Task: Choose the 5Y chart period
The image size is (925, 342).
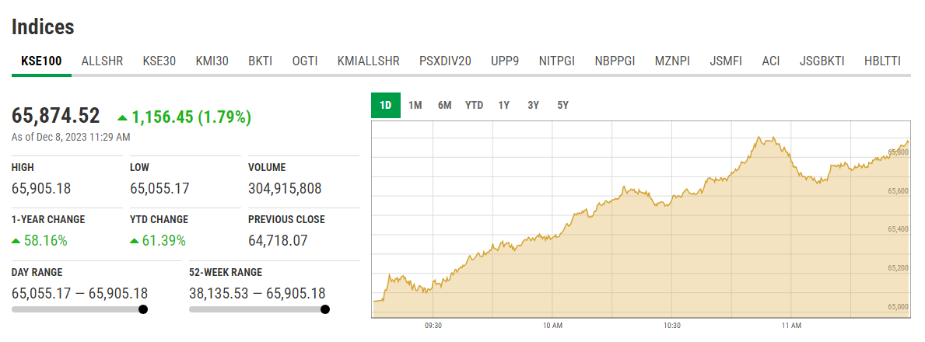Action: [563, 105]
